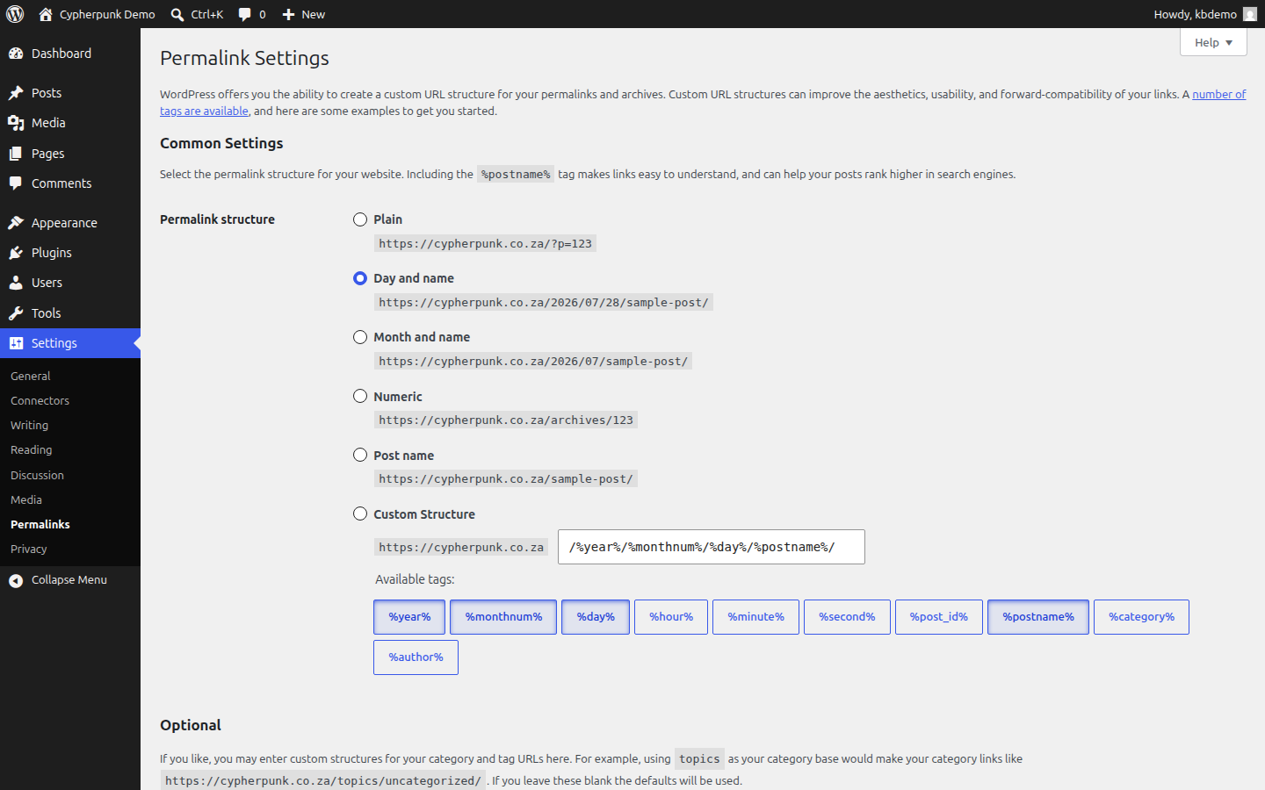Select the Numeric permalink radio button
1265x790 pixels.
click(x=360, y=396)
